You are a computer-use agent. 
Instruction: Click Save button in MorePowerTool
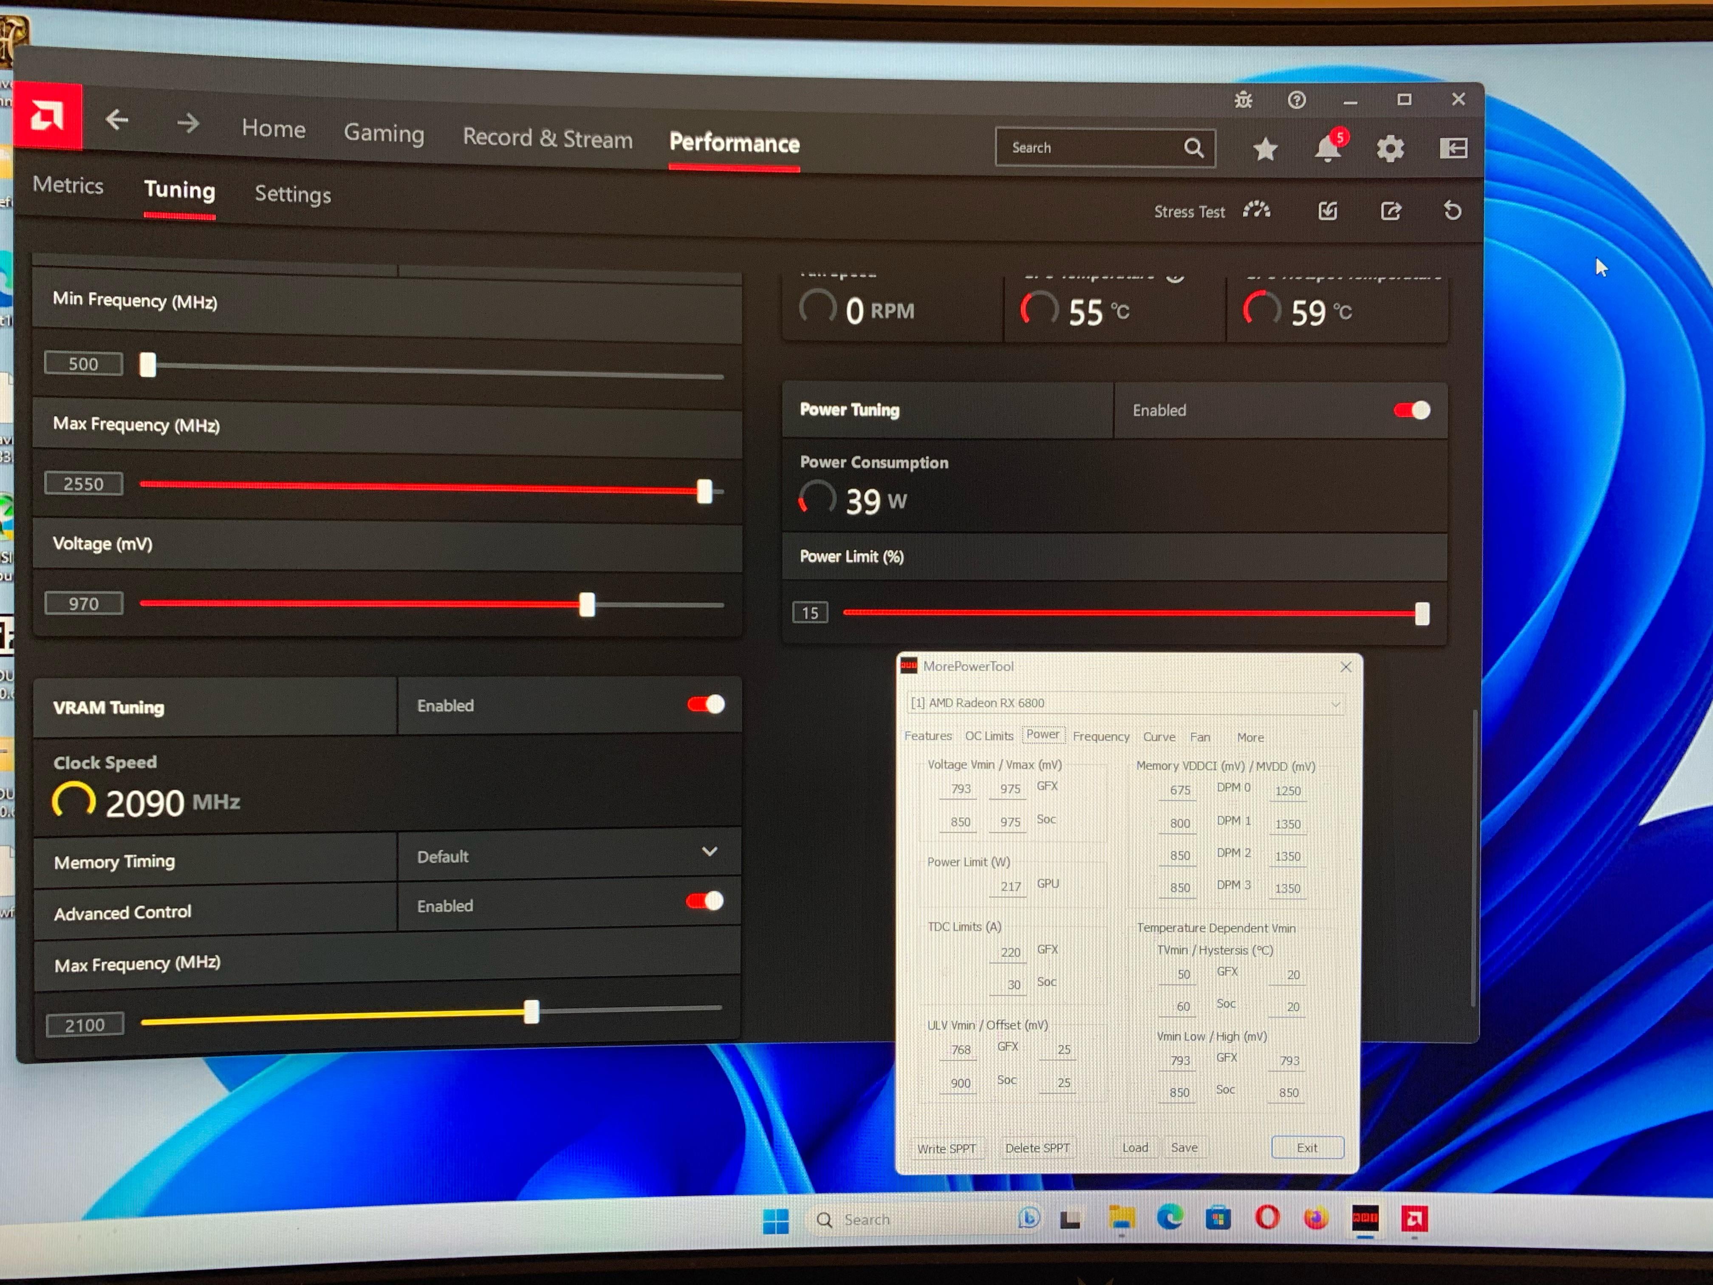1184,1148
